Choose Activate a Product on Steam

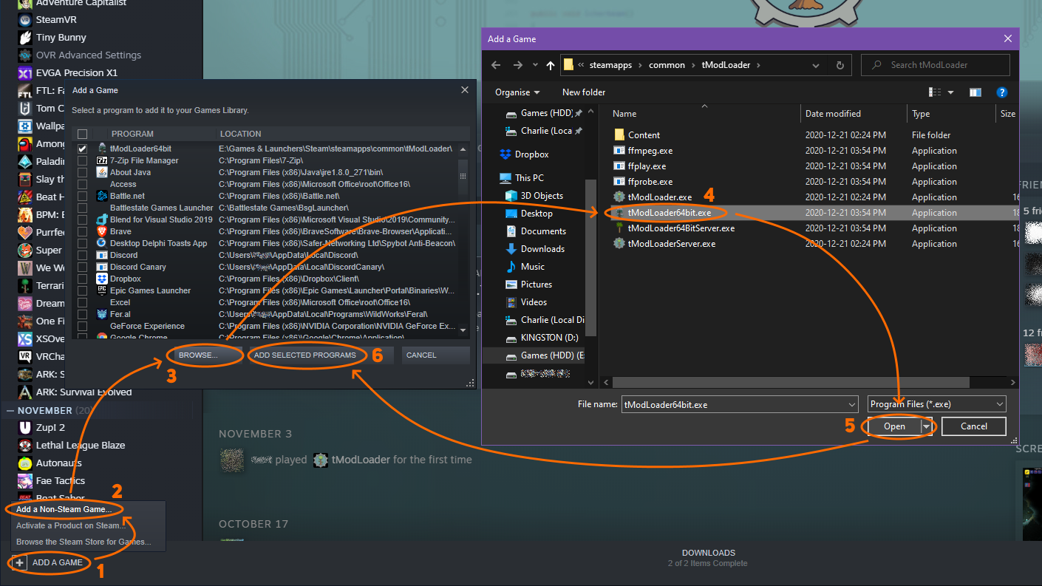[71, 525]
